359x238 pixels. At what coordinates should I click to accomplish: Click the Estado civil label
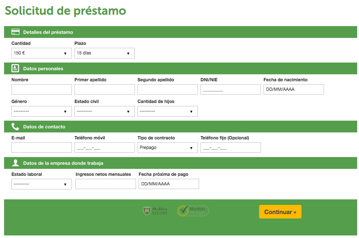coord(87,102)
